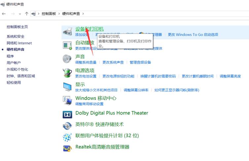The width and height of the screenshot is (249, 161).
Task: Click the Windows Mobility Center icon
Action: click(x=67, y=100)
